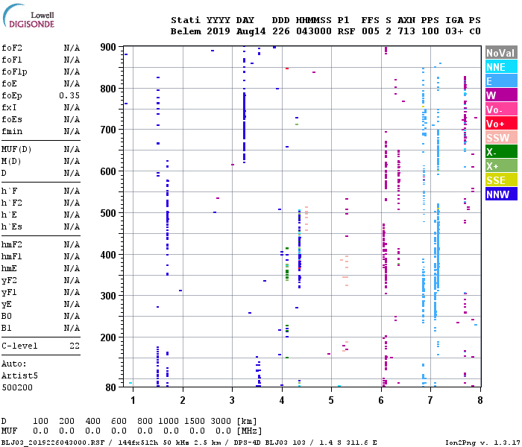Click the 80 km height axis label

click(x=111, y=387)
